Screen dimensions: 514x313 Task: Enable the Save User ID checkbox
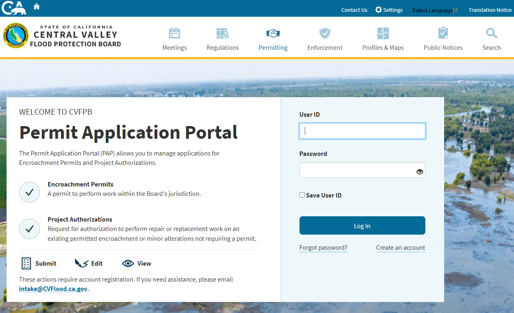(x=302, y=195)
